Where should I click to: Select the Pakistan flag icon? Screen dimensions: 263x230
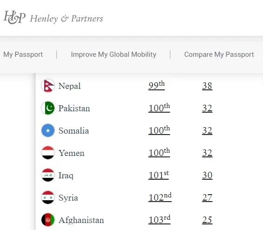(48, 108)
